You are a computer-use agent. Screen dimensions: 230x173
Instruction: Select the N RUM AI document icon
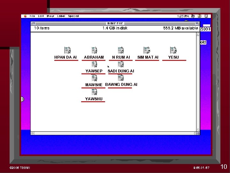[120, 50]
